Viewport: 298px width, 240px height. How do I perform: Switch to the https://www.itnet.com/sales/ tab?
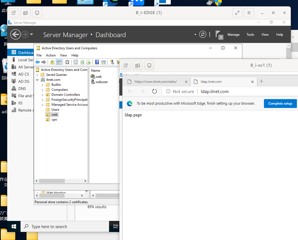pos(155,82)
